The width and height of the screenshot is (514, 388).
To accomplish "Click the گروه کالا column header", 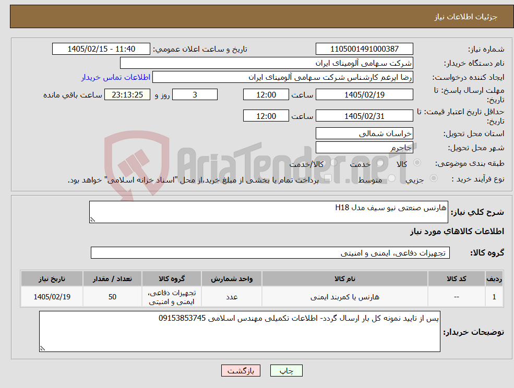I will (172, 279).
